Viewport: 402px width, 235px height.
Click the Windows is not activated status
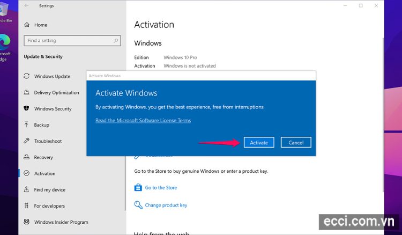[x=190, y=65]
